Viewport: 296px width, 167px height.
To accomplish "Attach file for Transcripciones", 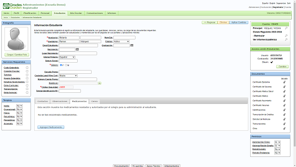I will 284,124.
